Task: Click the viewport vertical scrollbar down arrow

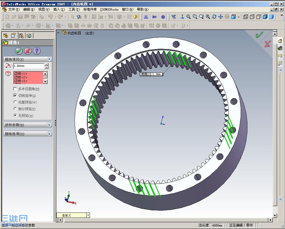Action: coord(275,215)
